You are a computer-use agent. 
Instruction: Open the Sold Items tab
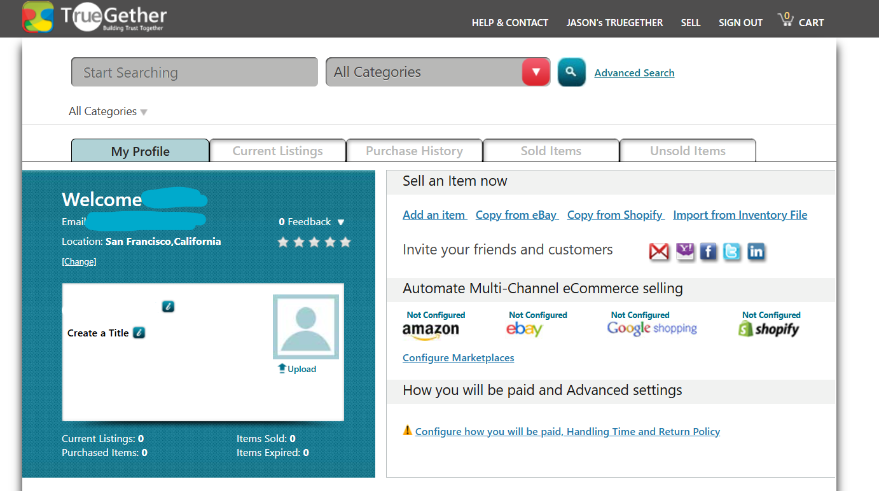(x=551, y=151)
